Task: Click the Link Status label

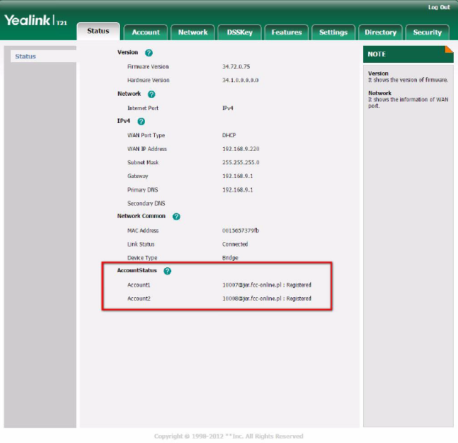Action: [141, 244]
